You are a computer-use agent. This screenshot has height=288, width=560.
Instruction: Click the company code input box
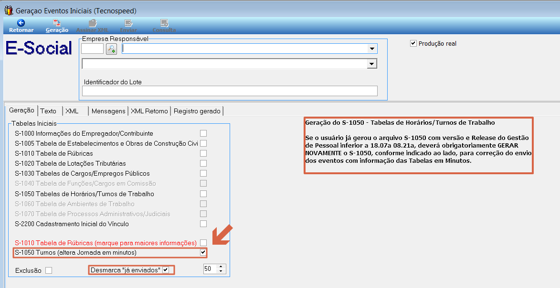92,49
